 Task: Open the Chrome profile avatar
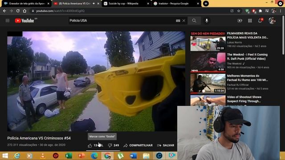274,11
